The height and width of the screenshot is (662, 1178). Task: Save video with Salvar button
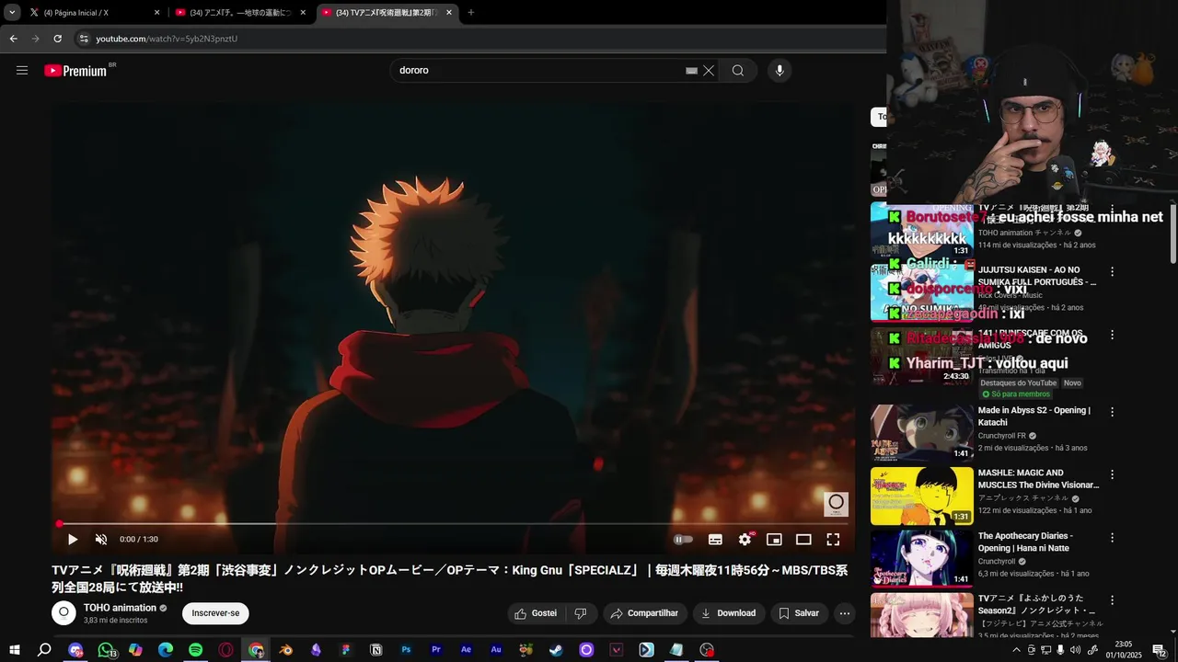pos(798,613)
